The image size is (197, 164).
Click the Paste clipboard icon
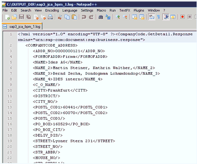[x=74, y=17]
